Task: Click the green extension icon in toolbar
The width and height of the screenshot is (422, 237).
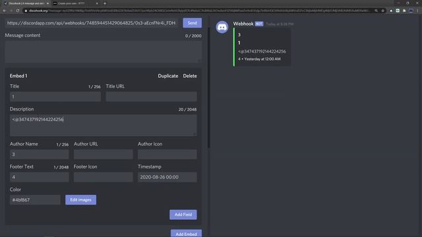Action: pyautogui.click(x=398, y=11)
